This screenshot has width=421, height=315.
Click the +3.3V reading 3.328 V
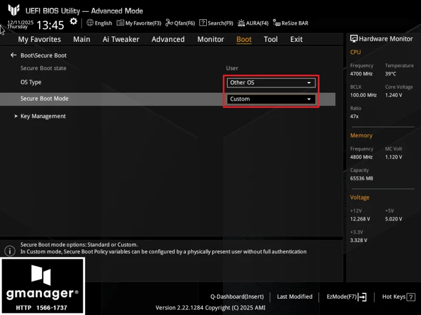coord(359,240)
